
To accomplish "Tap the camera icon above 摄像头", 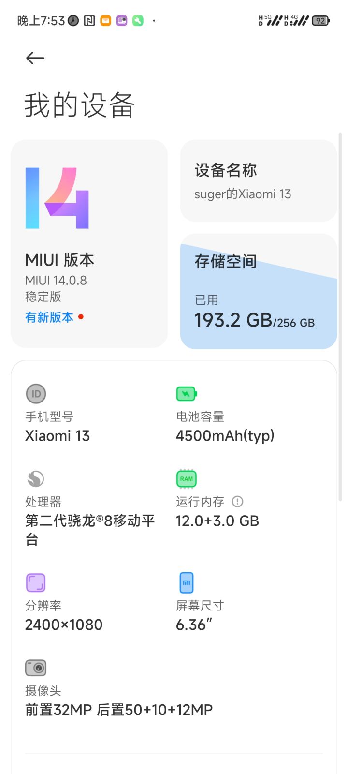I will [36, 668].
